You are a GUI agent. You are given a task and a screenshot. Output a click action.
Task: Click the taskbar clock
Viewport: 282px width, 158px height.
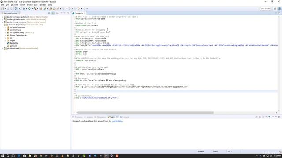[278, 156]
